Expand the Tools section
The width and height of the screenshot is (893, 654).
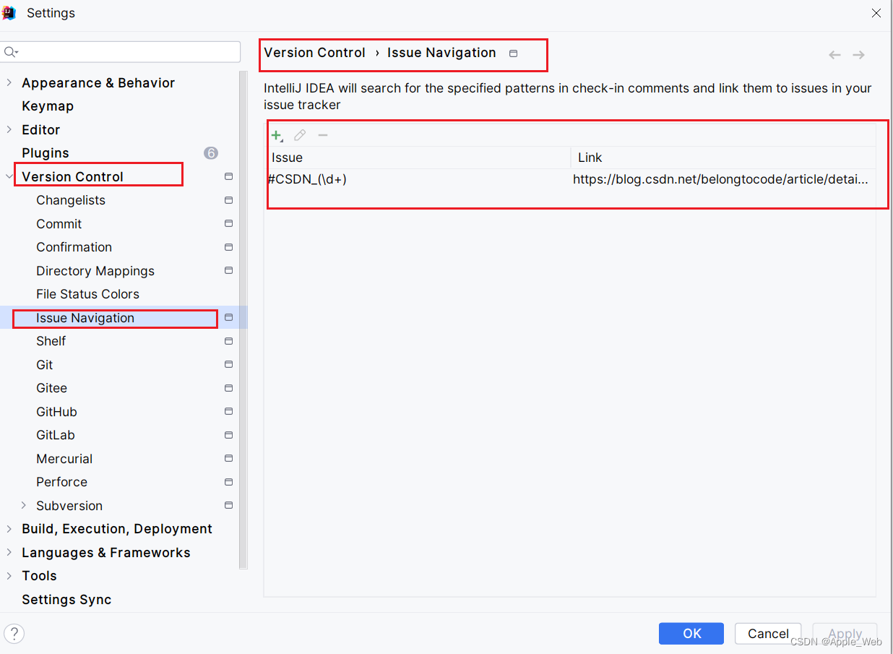(x=9, y=576)
